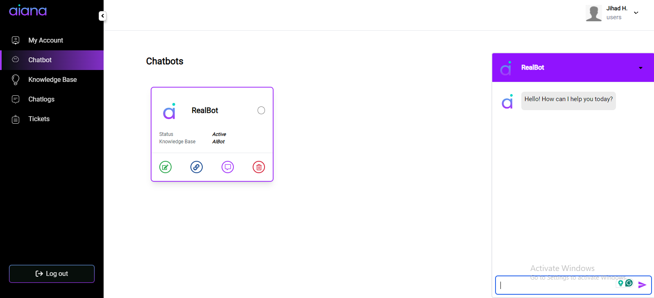Click the Chatbot sidebar icon
Image resolution: width=654 pixels, height=298 pixels.
click(x=16, y=59)
